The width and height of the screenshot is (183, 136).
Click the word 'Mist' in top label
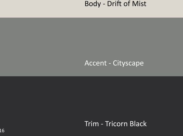(139, 4)
